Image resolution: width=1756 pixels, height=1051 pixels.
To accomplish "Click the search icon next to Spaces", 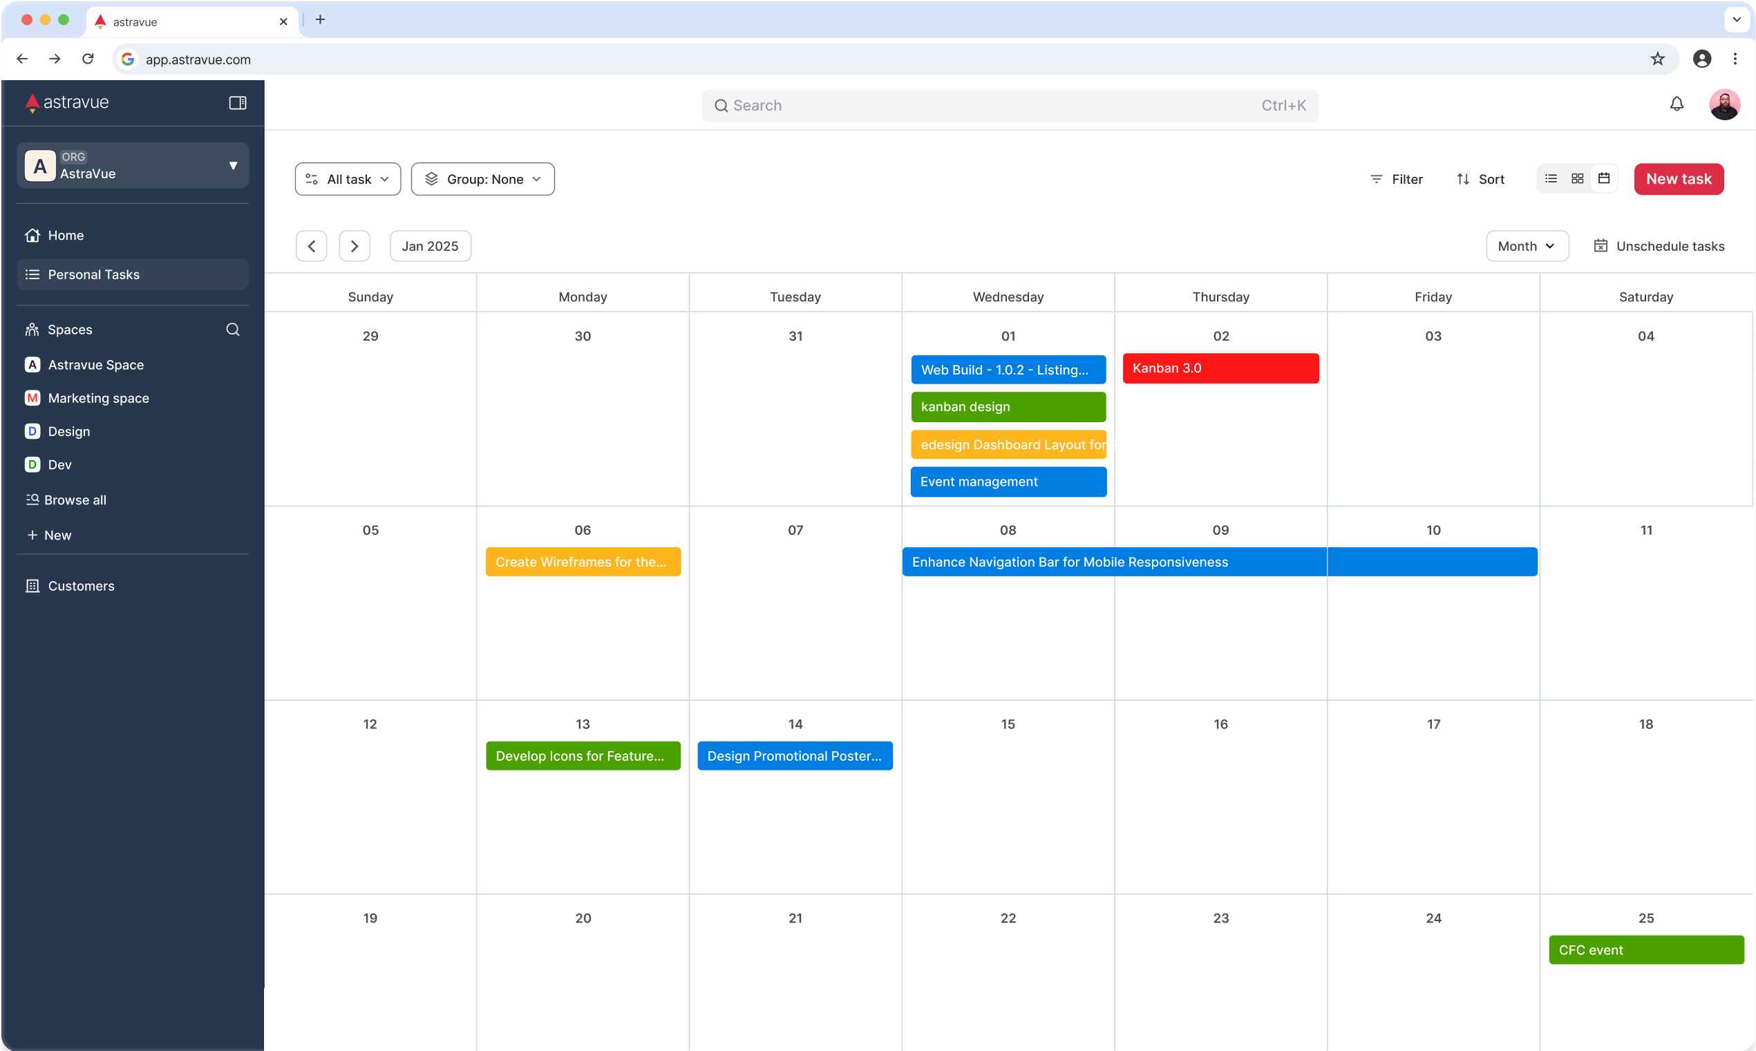I will [232, 330].
